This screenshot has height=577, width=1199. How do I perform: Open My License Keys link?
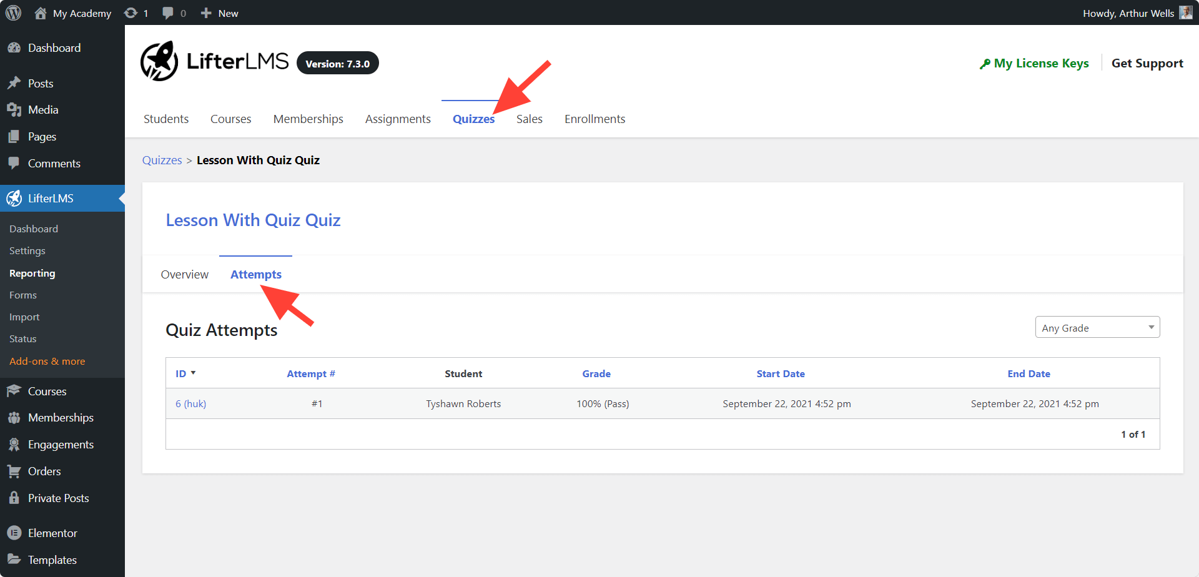click(1041, 63)
